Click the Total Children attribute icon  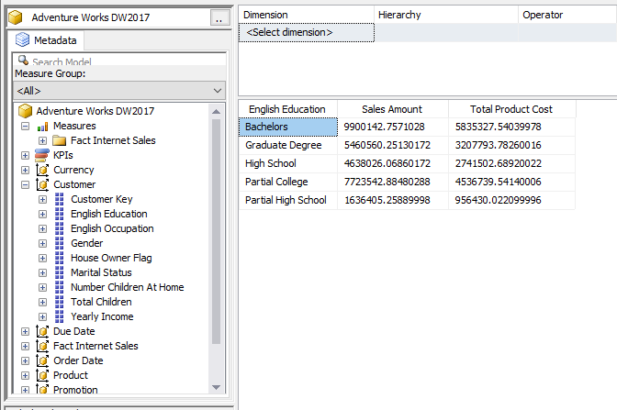(x=59, y=302)
